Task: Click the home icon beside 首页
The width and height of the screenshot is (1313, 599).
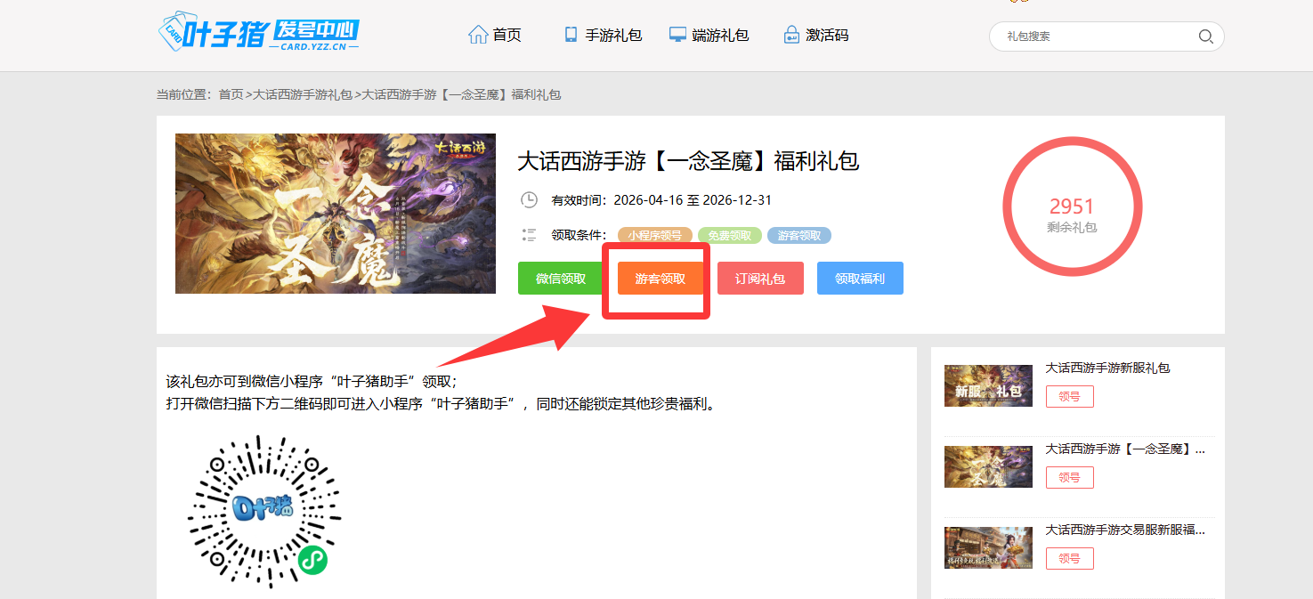Action: [478, 35]
